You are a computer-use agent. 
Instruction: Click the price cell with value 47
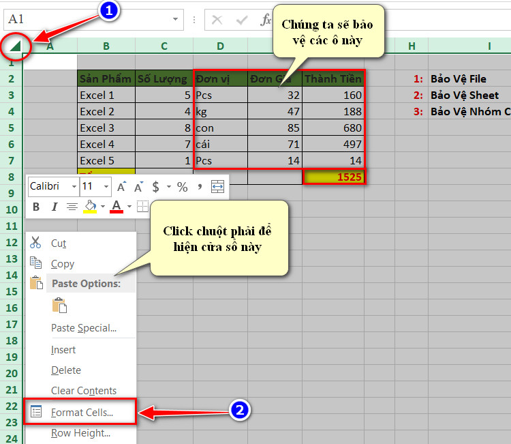click(x=275, y=112)
